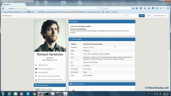Open the richard-hendricks@gmail.com email link
Image resolution: width=171 pixels, height=96 pixels.
46,69
